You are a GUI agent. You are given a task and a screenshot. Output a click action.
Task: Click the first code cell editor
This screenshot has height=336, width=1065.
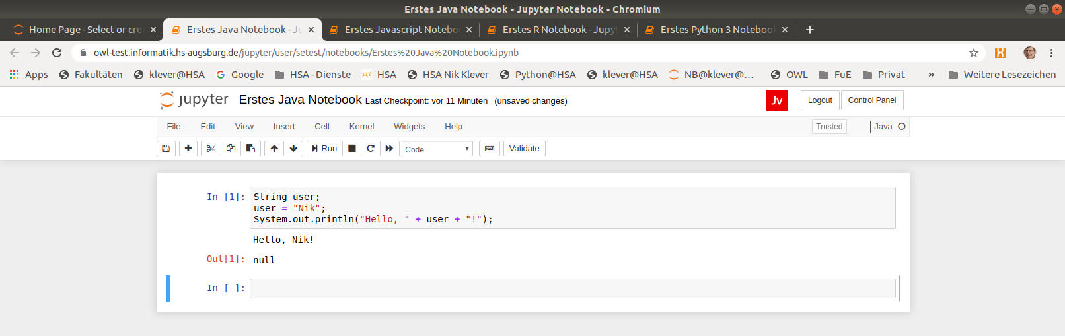point(573,208)
